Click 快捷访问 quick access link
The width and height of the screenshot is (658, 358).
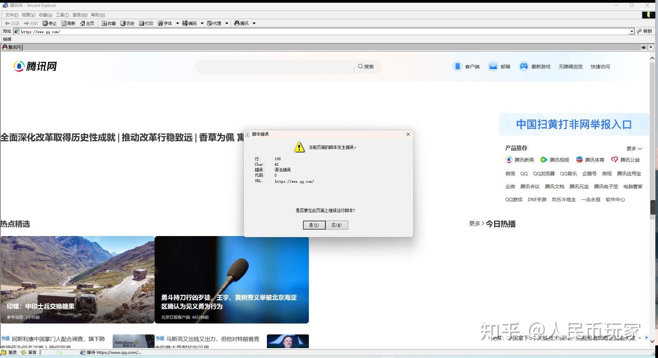pos(600,67)
